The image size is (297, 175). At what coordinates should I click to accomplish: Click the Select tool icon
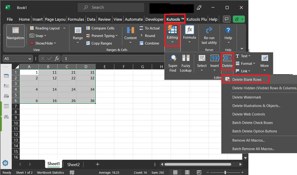coord(202,58)
